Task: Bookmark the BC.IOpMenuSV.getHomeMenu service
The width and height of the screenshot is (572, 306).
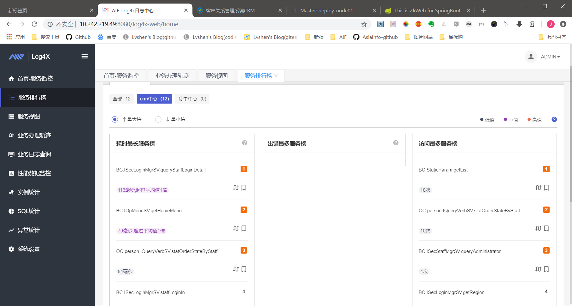Action: click(x=244, y=228)
